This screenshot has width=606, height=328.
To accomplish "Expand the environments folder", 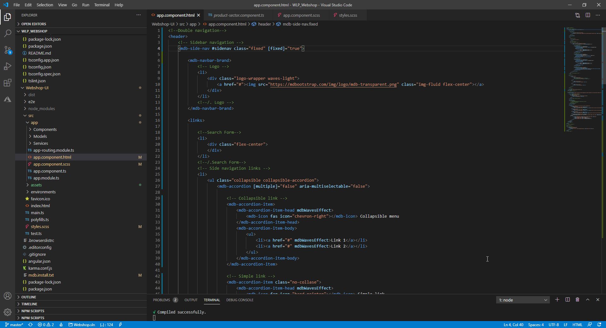I will (43, 192).
